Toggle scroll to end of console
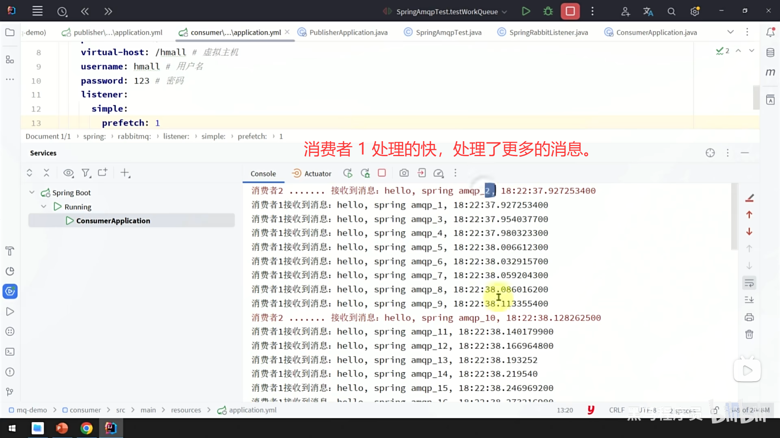This screenshot has width=780, height=438. coord(749,300)
